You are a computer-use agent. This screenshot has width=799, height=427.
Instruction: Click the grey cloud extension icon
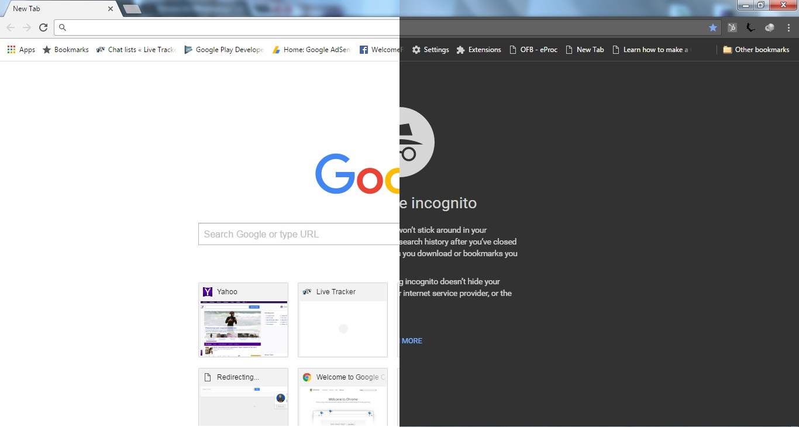[770, 27]
